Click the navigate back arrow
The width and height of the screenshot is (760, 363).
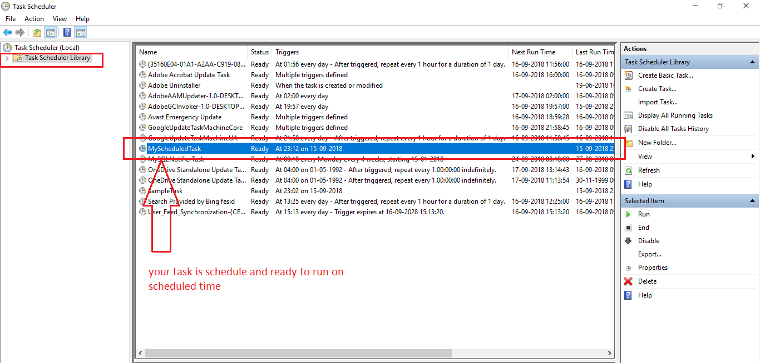tap(7, 32)
